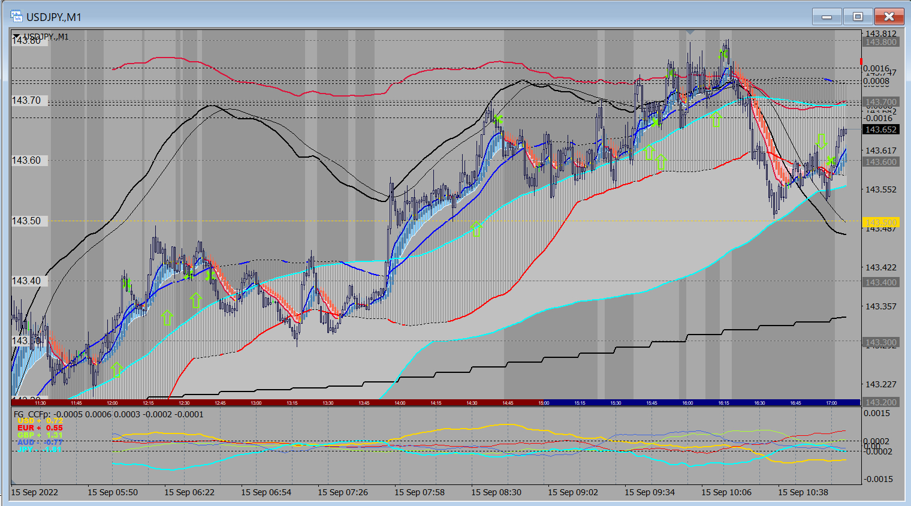Click the 17:00 mark on the session time bar
This screenshot has width=911, height=506.
pyautogui.click(x=831, y=403)
